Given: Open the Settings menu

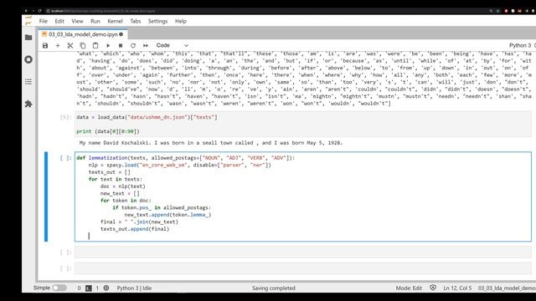Looking at the screenshot, I should 158,21.
